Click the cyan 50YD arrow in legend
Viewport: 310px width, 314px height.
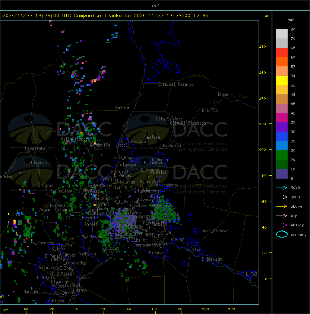[x=282, y=188]
